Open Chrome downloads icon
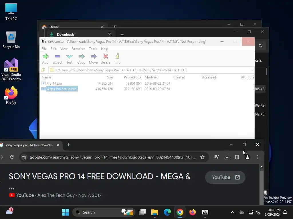The image size is (293, 219). click(x=227, y=157)
